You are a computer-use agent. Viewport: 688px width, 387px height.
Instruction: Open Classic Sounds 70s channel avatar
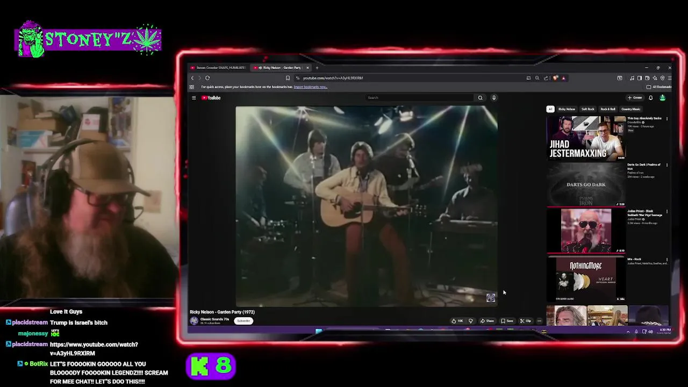194,320
